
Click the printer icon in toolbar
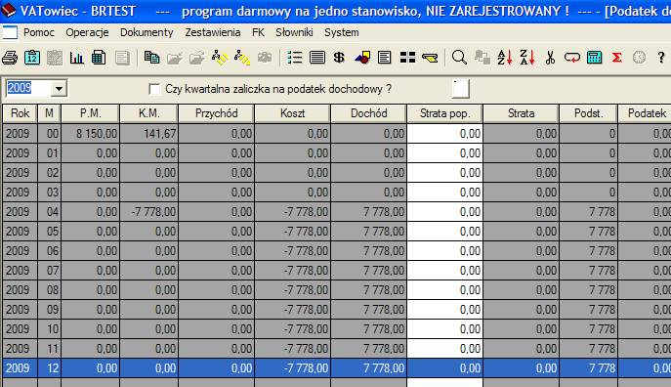click(10, 58)
